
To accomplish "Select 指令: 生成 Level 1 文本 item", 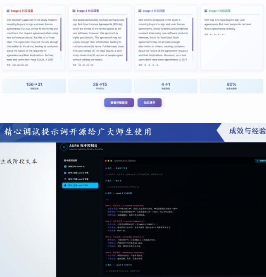I will click(80, 185).
